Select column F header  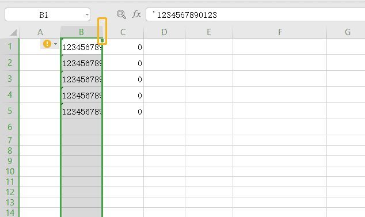tap(280, 32)
